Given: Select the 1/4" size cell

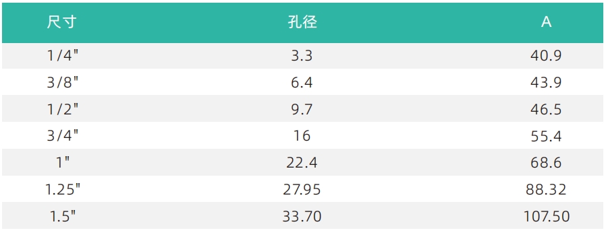Looking at the screenshot, I should click(x=63, y=57).
